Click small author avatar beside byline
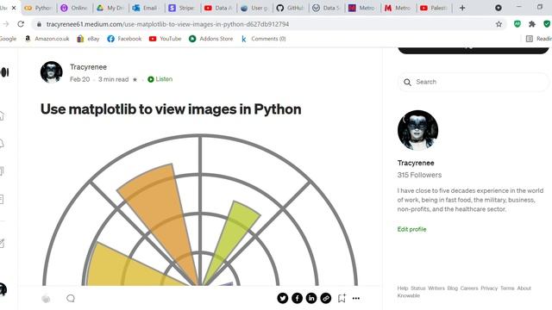This screenshot has width=552, height=310. 52,72
